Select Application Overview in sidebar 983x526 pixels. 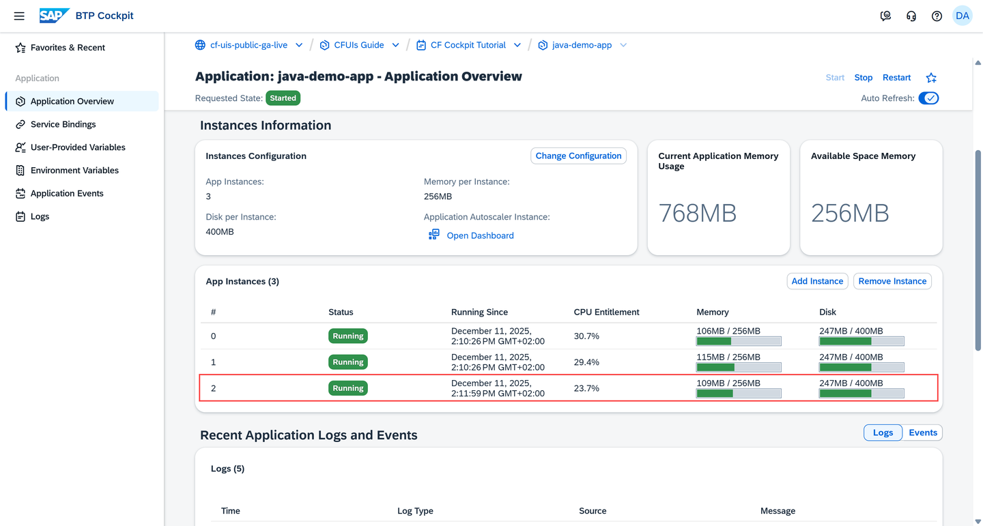click(x=82, y=102)
